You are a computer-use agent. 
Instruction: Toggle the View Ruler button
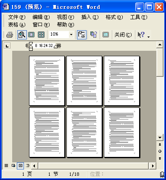[x=82, y=35]
